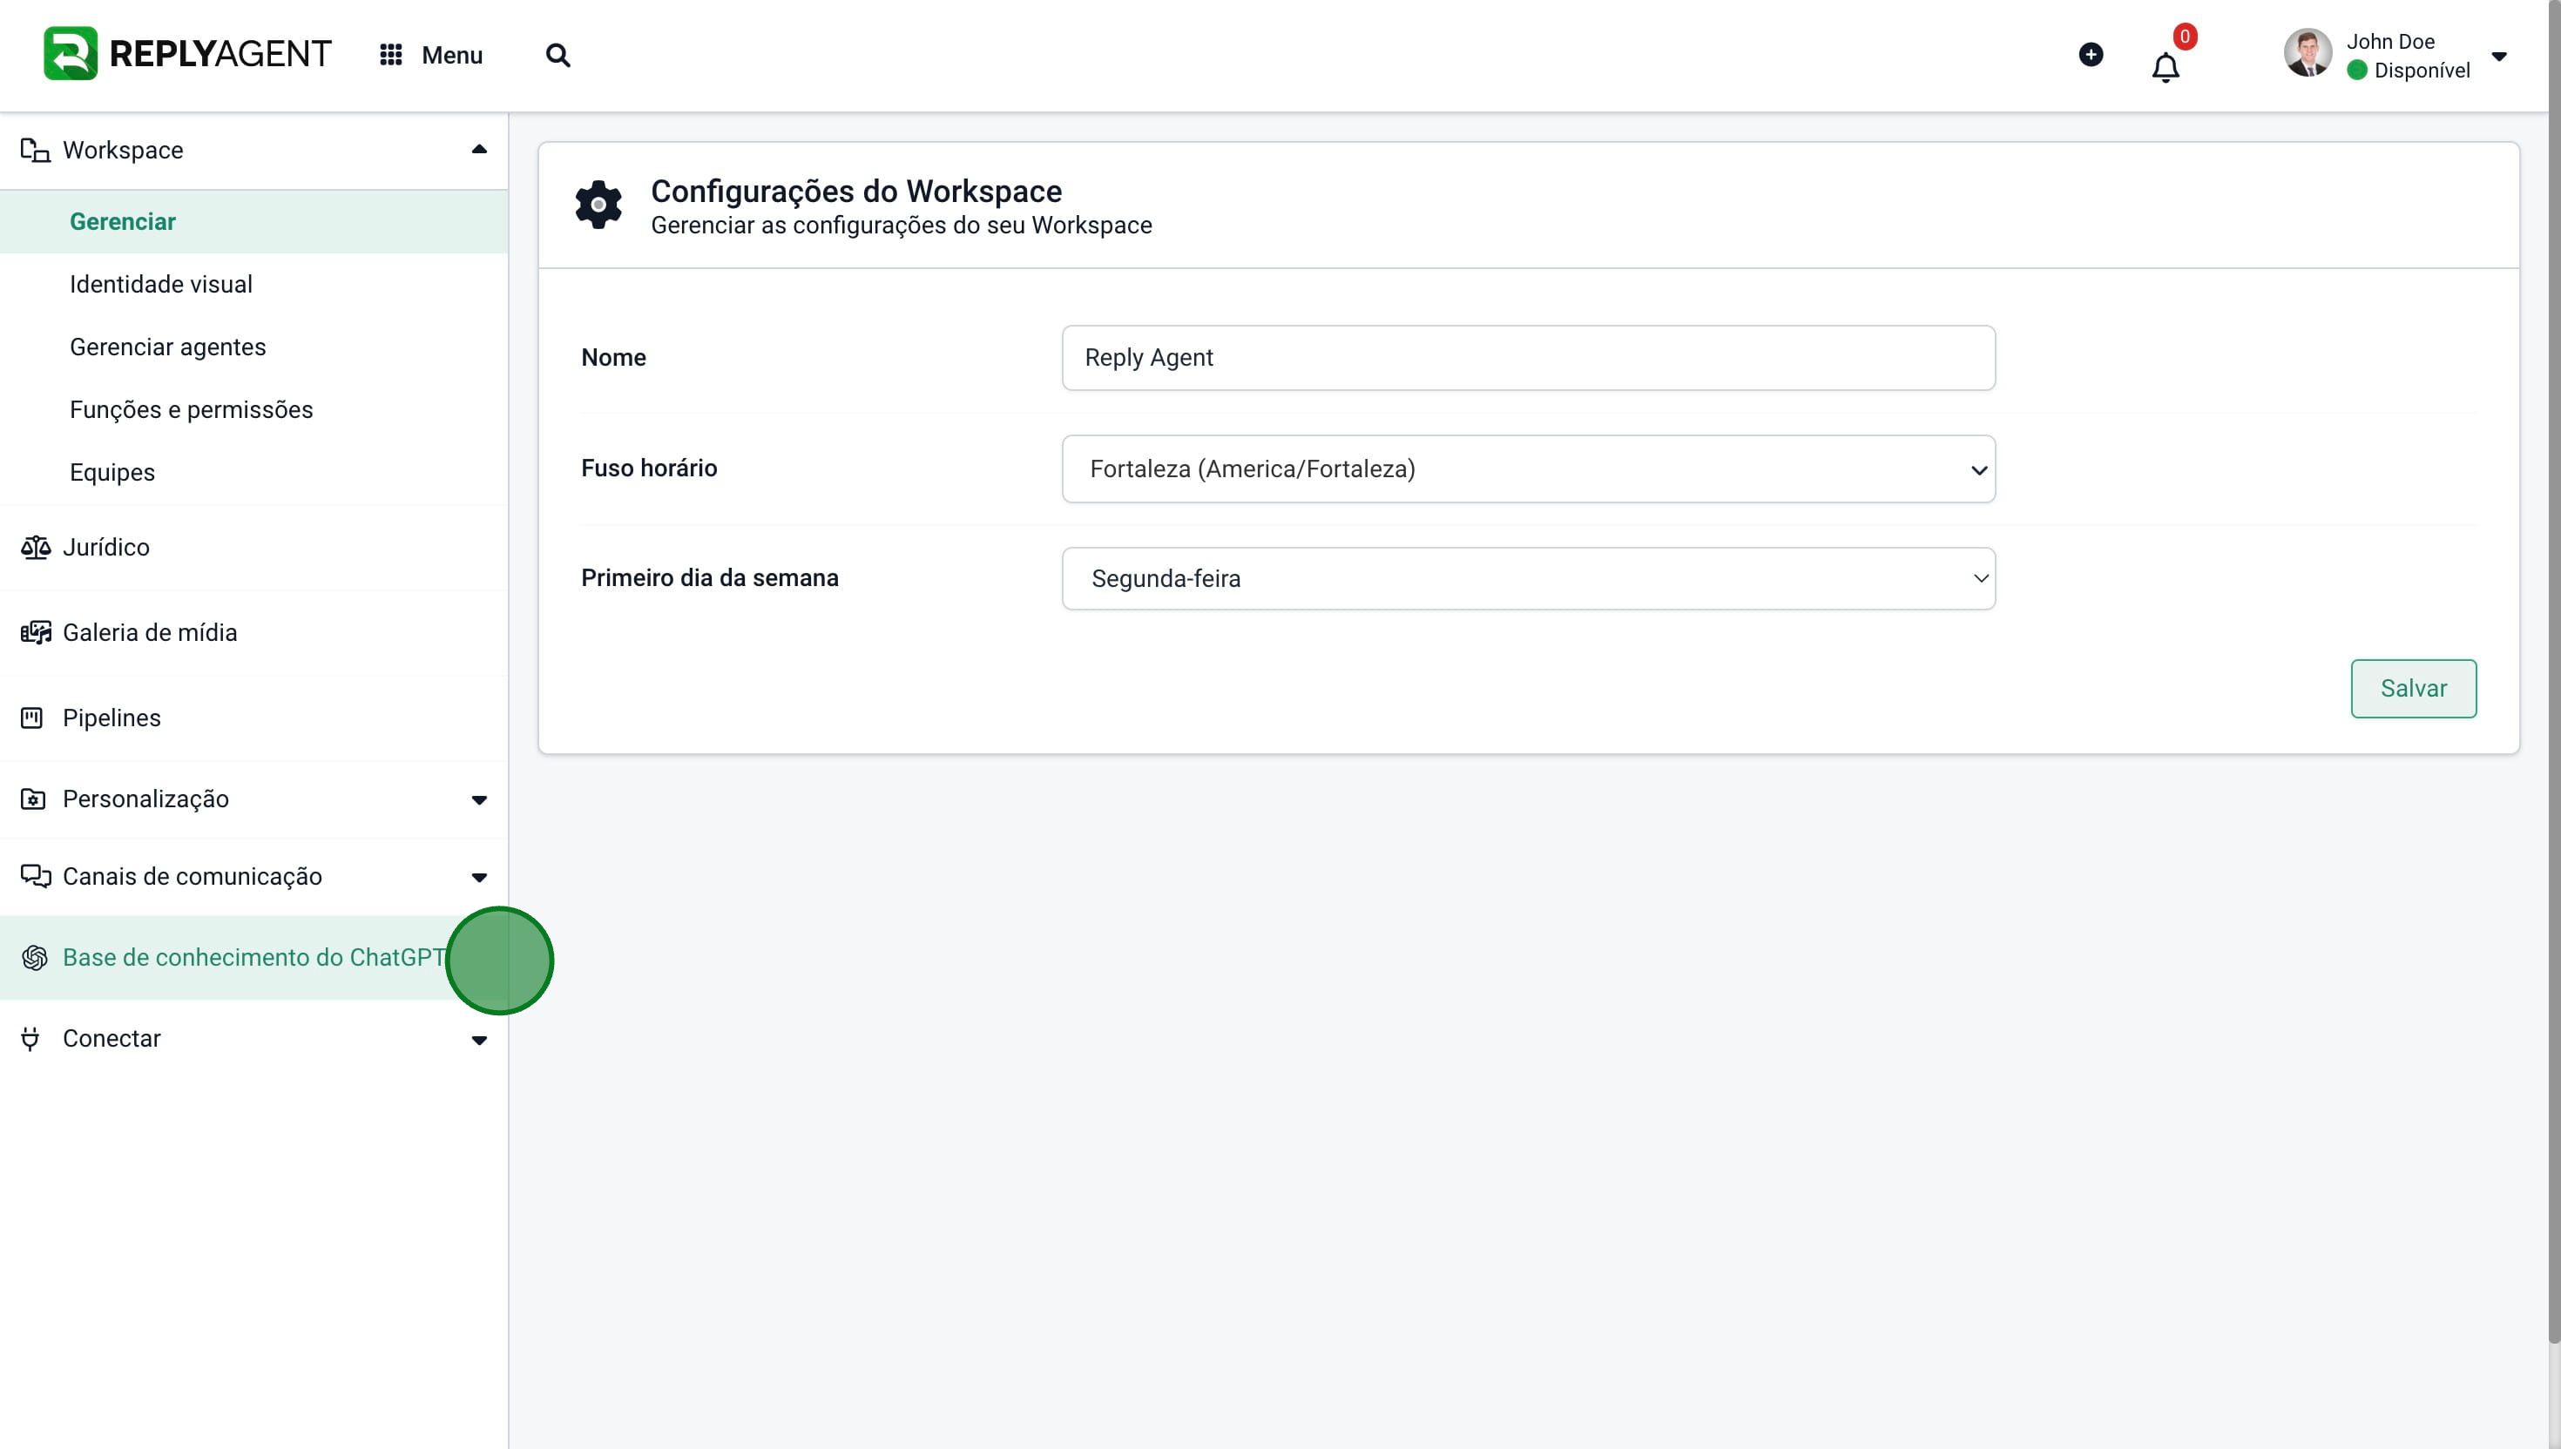Click the ChatGPT logo icon

(x=35, y=957)
